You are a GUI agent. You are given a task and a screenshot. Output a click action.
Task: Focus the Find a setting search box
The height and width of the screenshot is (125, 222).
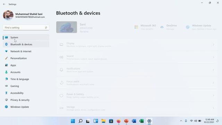[x=26, y=28]
